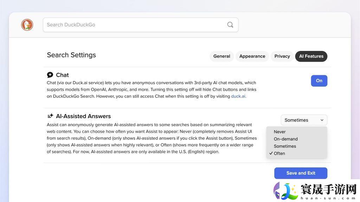Select the AI Features tab

(311, 56)
